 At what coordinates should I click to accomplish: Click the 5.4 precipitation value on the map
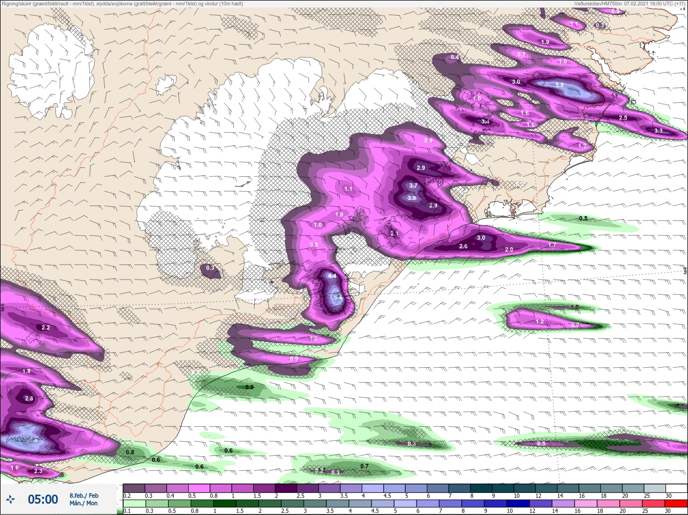(338, 297)
